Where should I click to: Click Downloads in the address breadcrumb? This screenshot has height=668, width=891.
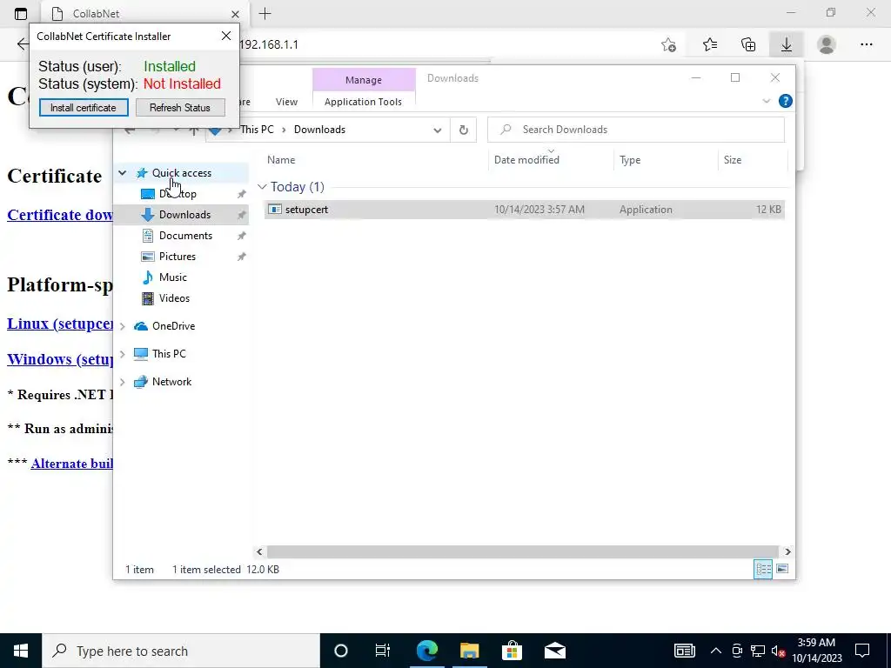pos(319,130)
